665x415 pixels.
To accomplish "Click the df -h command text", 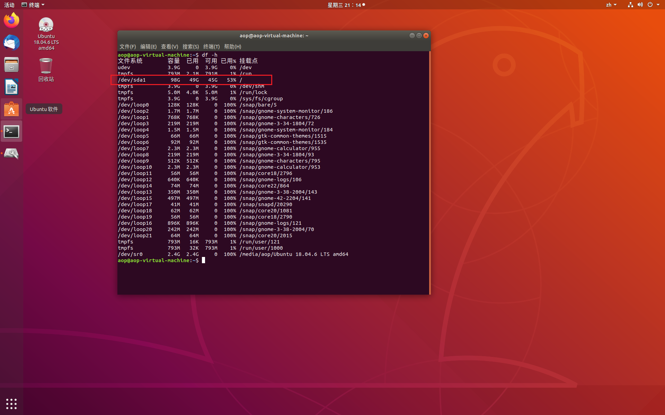I will pos(210,55).
